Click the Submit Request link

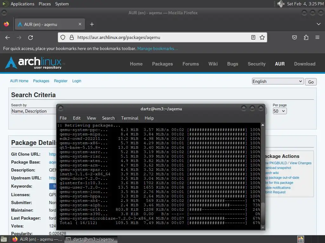(275, 192)
